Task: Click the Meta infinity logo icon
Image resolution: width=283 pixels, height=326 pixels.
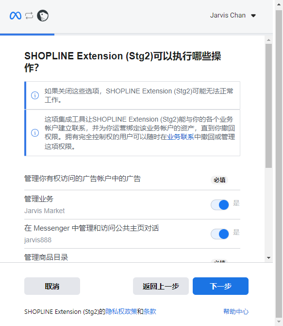Action: (x=16, y=16)
